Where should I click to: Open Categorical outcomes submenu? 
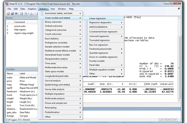[60, 30]
